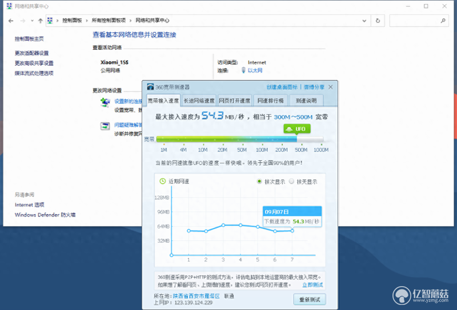Image resolution: width=457 pixels, height=310 pixels.
Task: Click 微博分享 link
Action: click(x=314, y=87)
